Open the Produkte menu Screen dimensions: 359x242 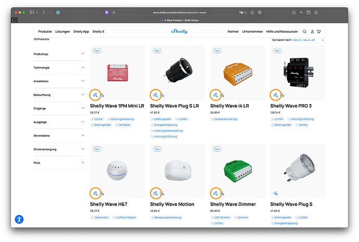(45, 31)
